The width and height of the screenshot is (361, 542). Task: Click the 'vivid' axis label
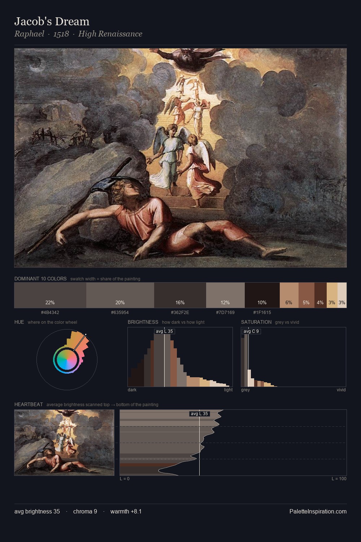(x=341, y=390)
